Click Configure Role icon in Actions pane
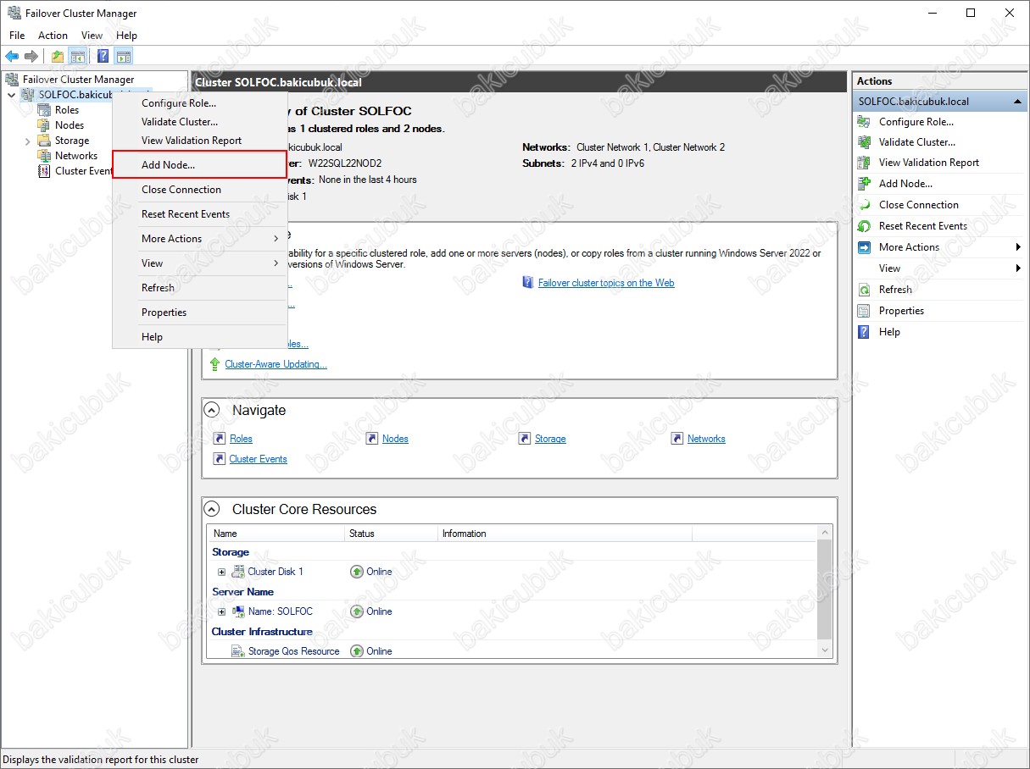 click(864, 122)
